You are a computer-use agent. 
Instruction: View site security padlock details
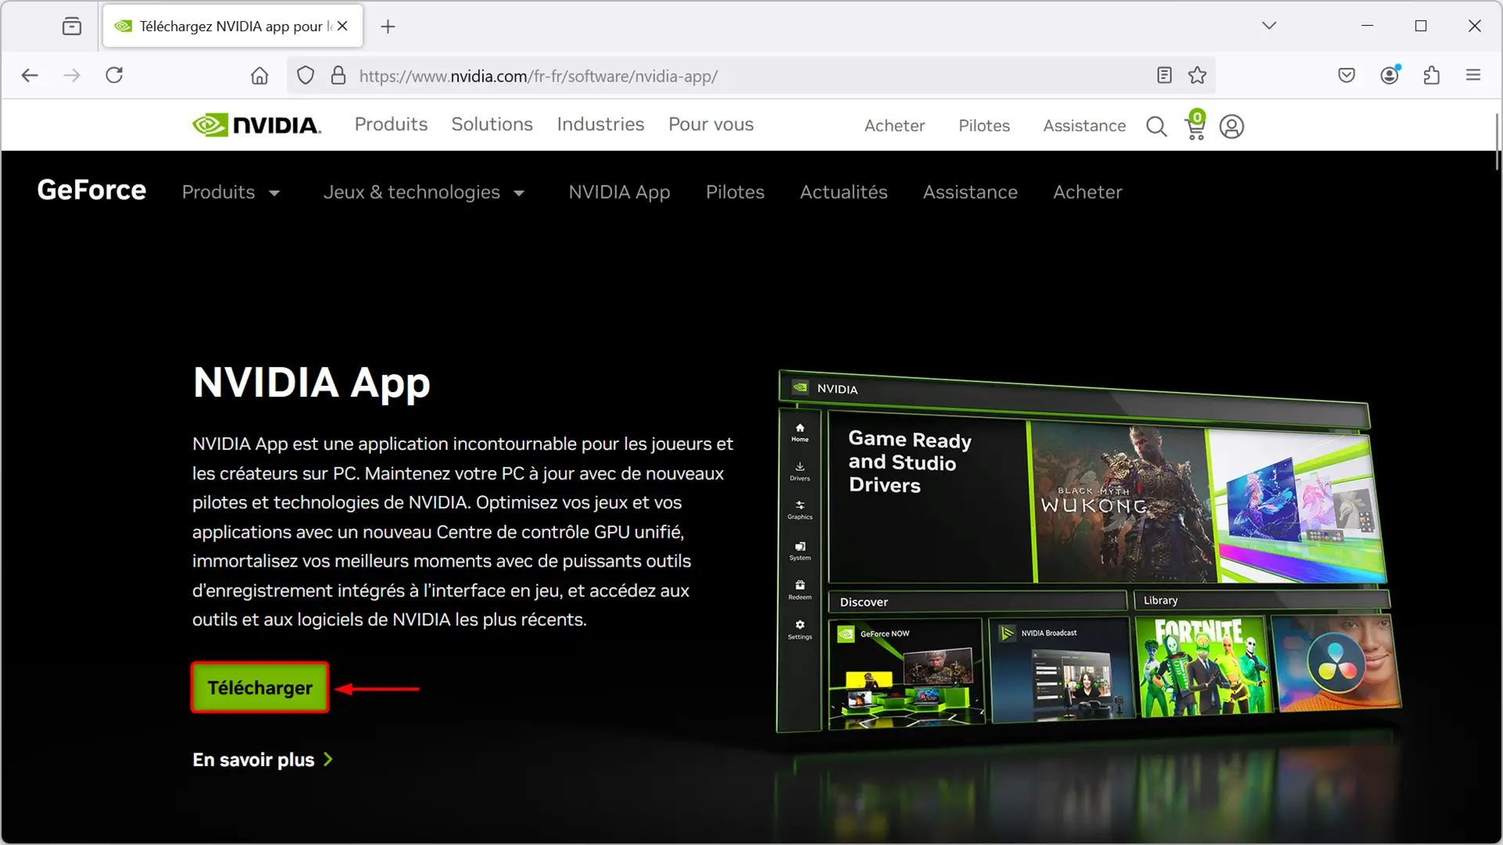[x=338, y=76]
